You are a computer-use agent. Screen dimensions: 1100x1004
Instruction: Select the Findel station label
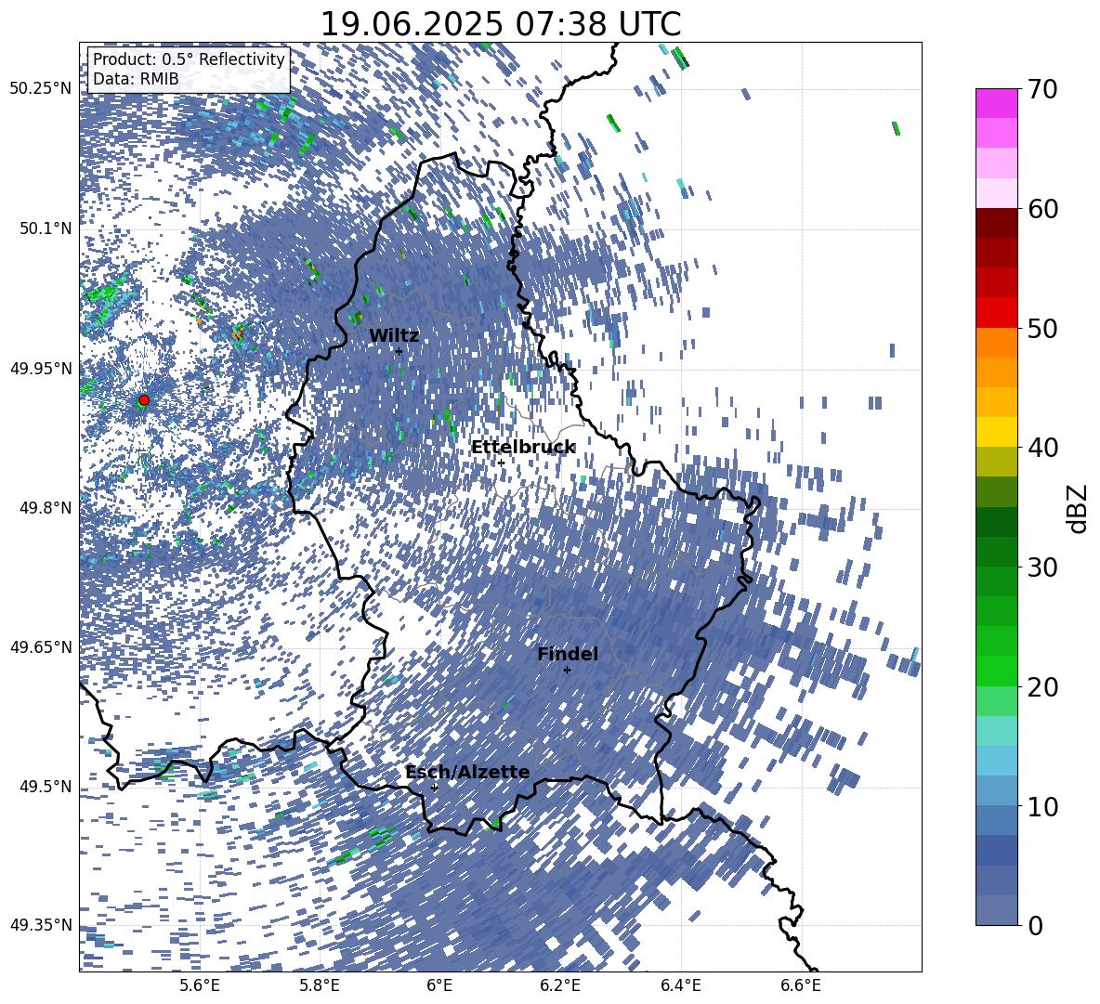click(x=568, y=654)
